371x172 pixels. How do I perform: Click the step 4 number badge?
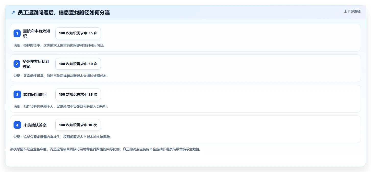(17, 125)
